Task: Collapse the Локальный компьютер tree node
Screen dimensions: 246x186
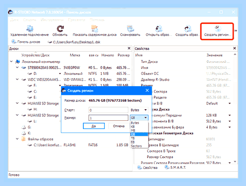Action: [x=11, y=62]
